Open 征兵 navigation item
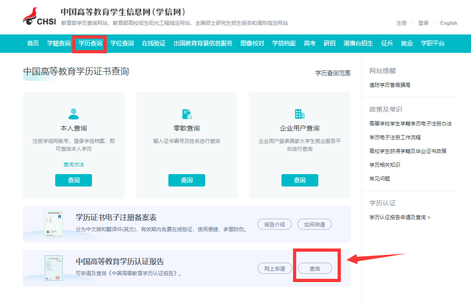The image size is (471, 305). coord(387,44)
